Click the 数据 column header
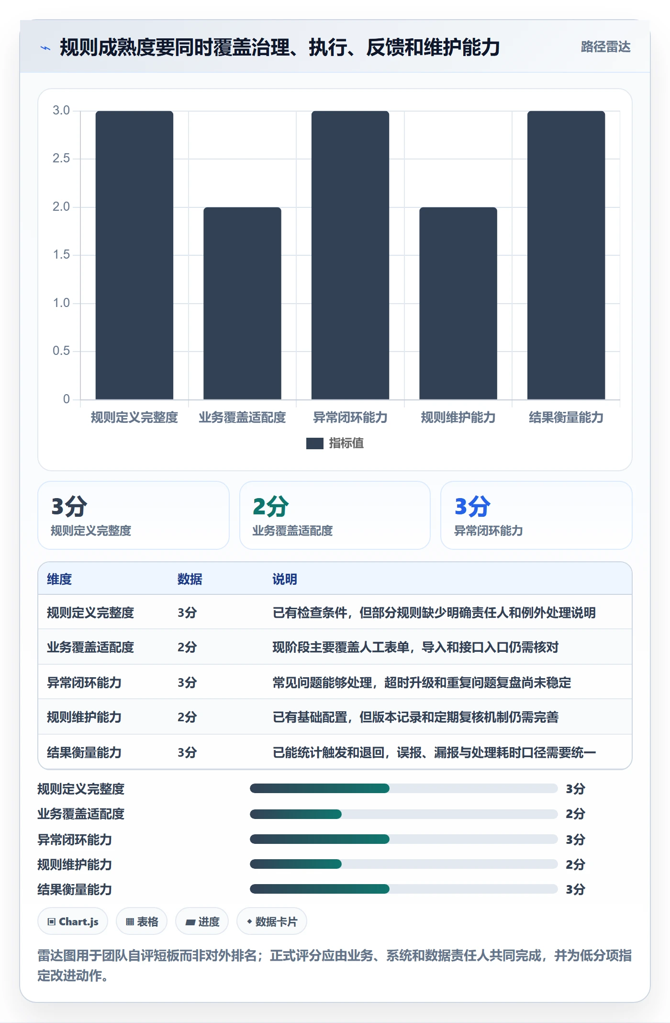Viewport: 670px width, 1023px height. 190,579
